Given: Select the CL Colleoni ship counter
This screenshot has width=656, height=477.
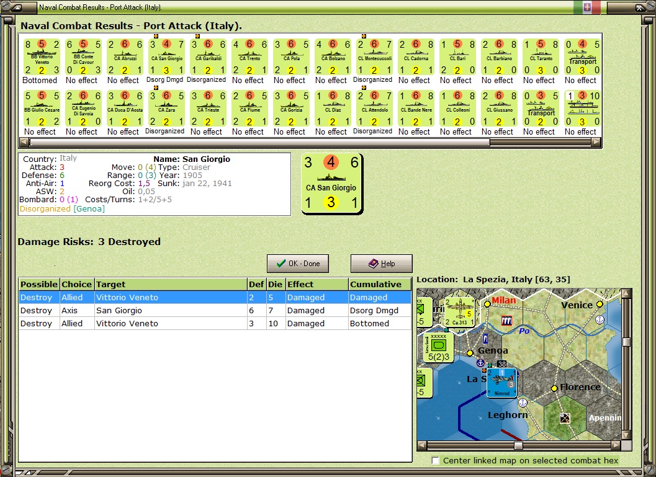Looking at the screenshot, I should pyautogui.click(x=457, y=109).
